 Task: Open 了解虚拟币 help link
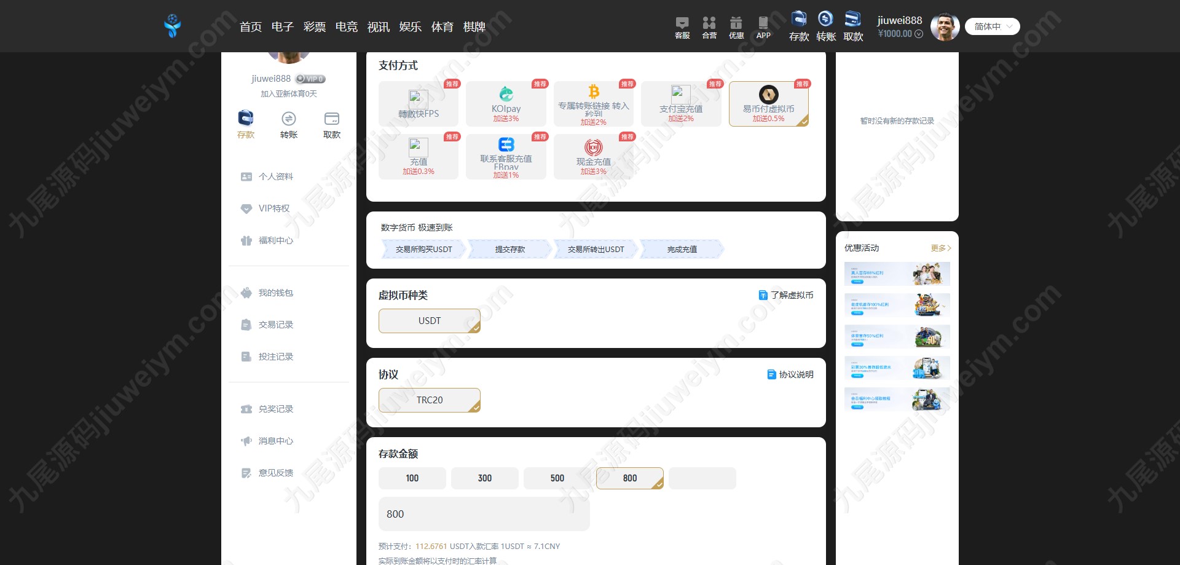pos(786,295)
